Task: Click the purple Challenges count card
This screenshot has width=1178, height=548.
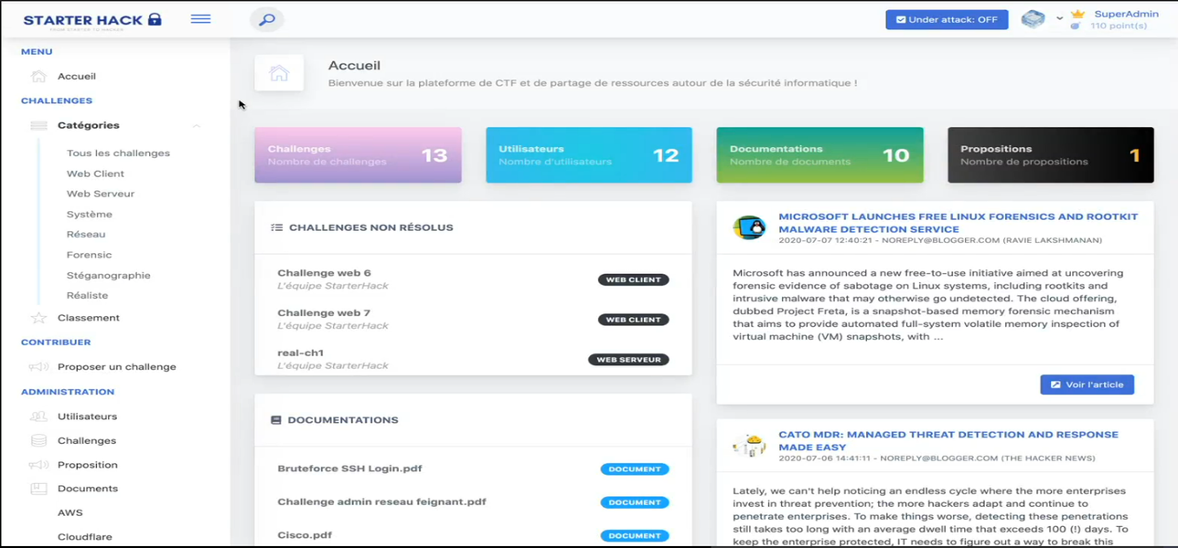Action: [x=358, y=155]
